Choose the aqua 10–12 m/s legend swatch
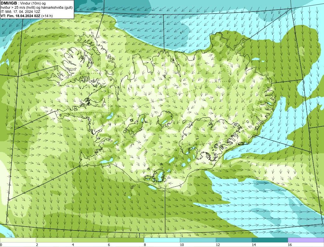 pyautogui.click(x=198, y=240)
